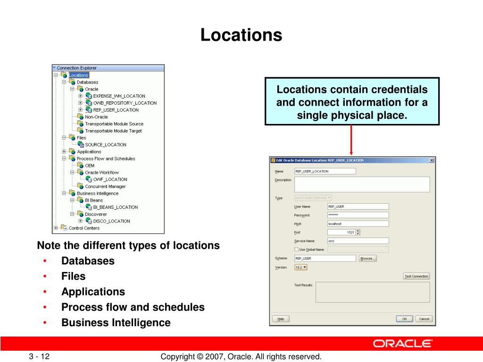Viewport: 483px width, 362px height.
Task: Decrease the Port value with the stepper down arrow
Action: tap(358, 234)
